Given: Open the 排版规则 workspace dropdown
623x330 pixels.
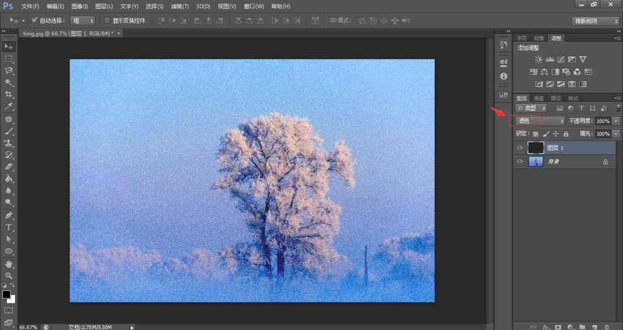Looking at the screenshot, I should (595, 21).
